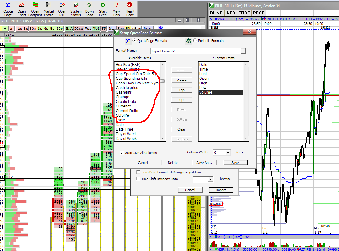Click the Save As... button

[204, 163]
